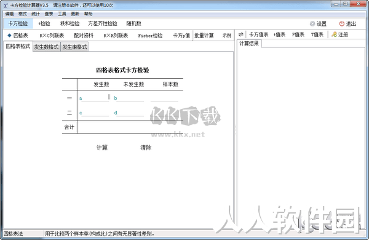The image size is (369, 240).
Task: Click input field b in row 一
Action: click(130, 98)
